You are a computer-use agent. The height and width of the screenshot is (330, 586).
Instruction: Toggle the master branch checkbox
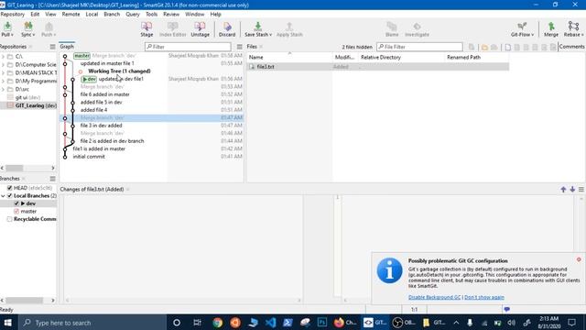pos(16,212)
